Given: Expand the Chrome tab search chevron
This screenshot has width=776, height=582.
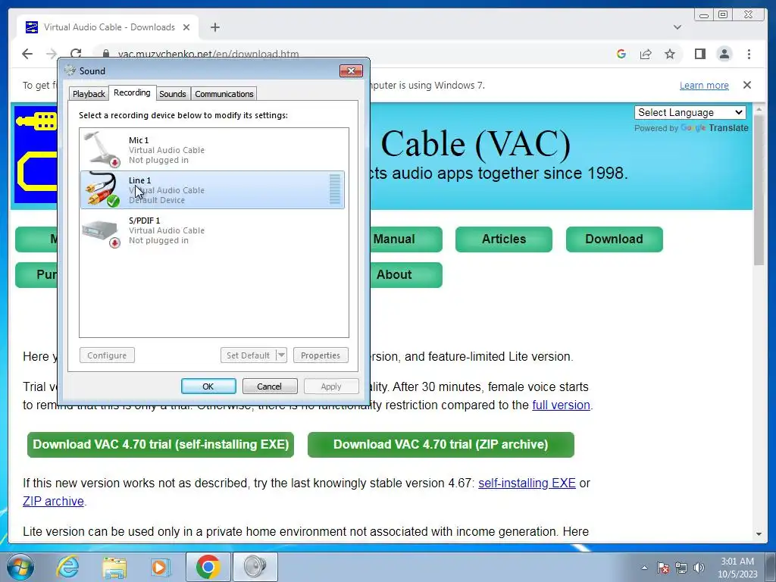Looking at the screenshot, I should click(677, 27).
